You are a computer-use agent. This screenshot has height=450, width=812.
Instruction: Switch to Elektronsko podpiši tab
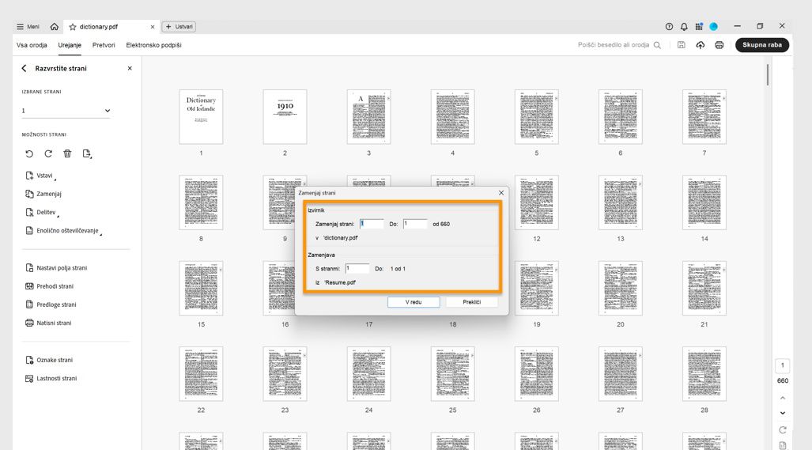coord(154,45)
